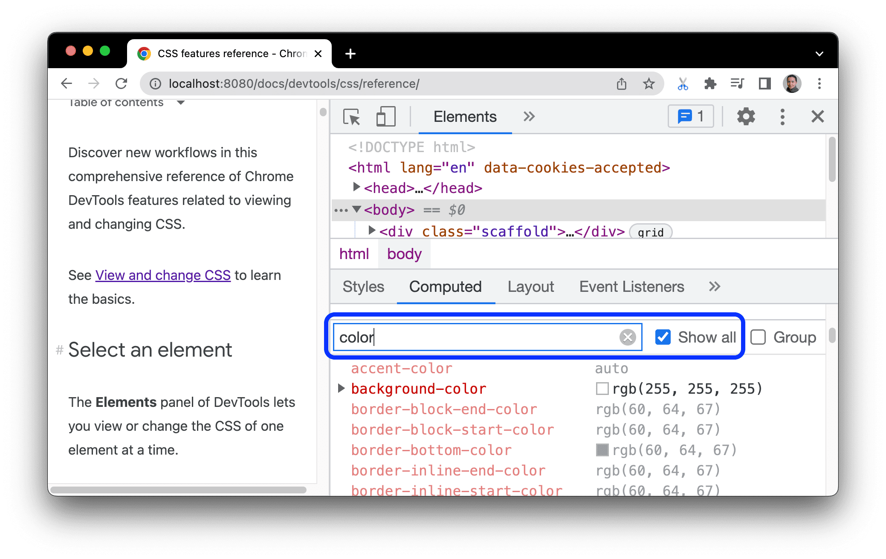Screen dimensions: 886x559
Task: Close the DevTools panel
Action: (818, 116)
